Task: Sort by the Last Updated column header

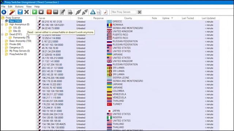Action: (x=208, y=18)
